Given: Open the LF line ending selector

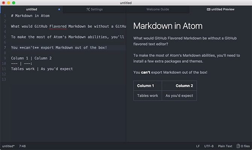Looking at the screenshot, I should (198, 146).
